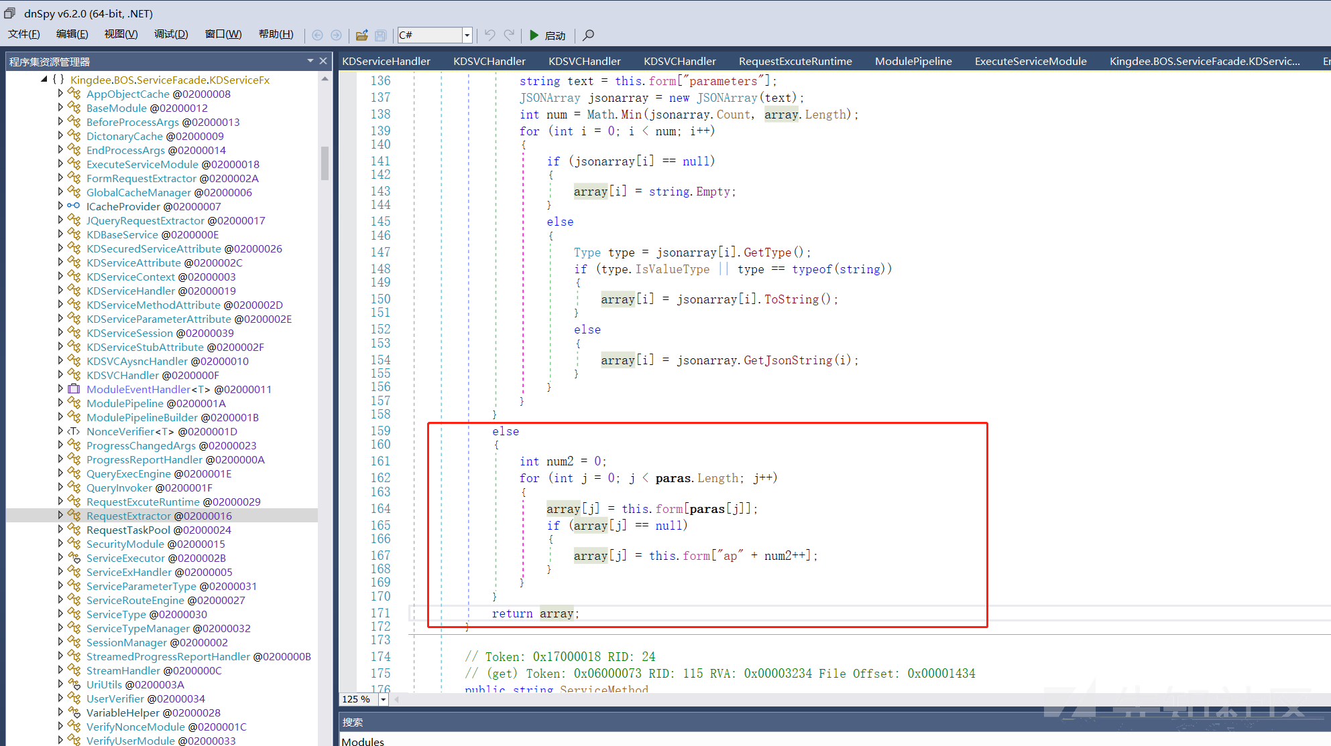This screenshot has width=1331, height=746.
Task: Open the 帮助(H) menu
Action: click(276, 34)
